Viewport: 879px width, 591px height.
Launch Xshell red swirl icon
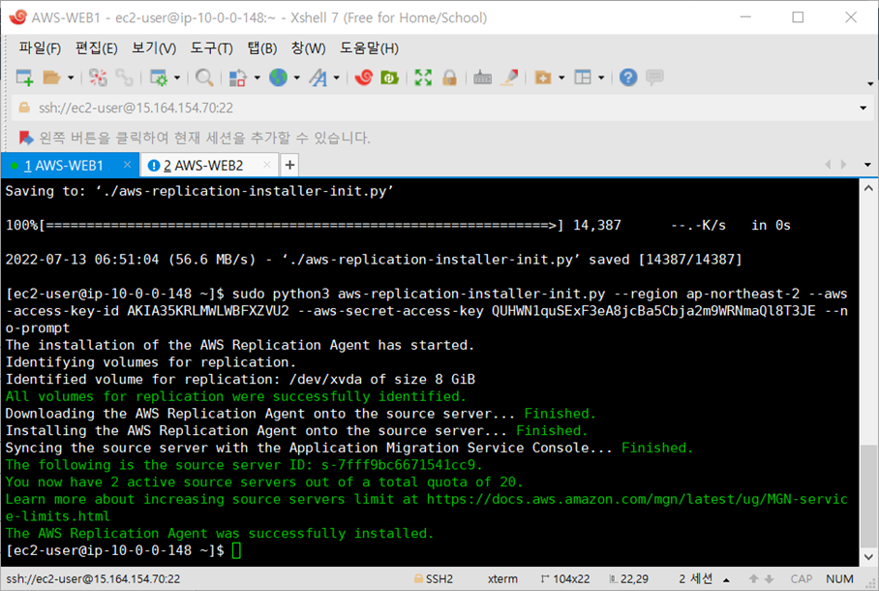363,78
